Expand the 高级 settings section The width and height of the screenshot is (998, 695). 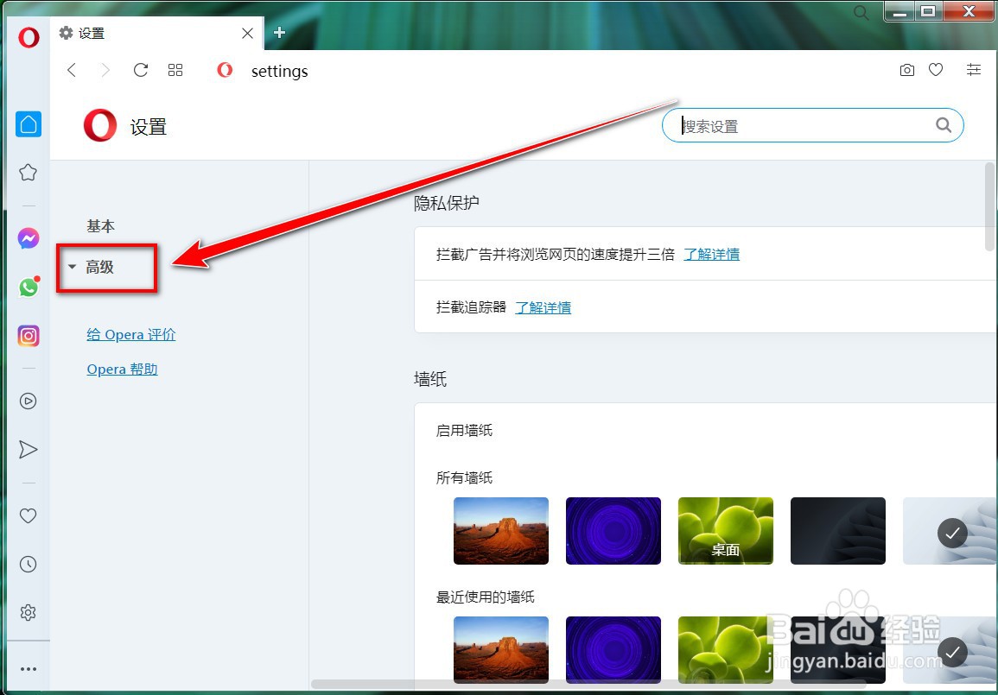pos(100,267)
